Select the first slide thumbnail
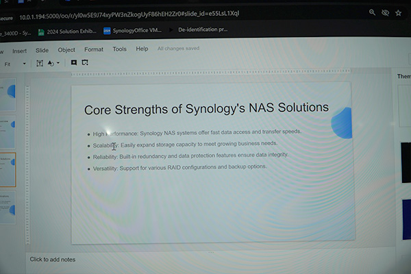The image size is (411, 274). (x=8, y=95)
